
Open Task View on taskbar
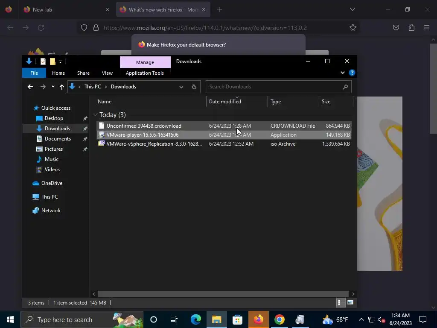[x=174, y=319]
